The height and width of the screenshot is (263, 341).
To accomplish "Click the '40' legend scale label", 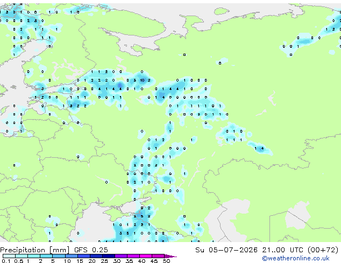I will [141, 261].
